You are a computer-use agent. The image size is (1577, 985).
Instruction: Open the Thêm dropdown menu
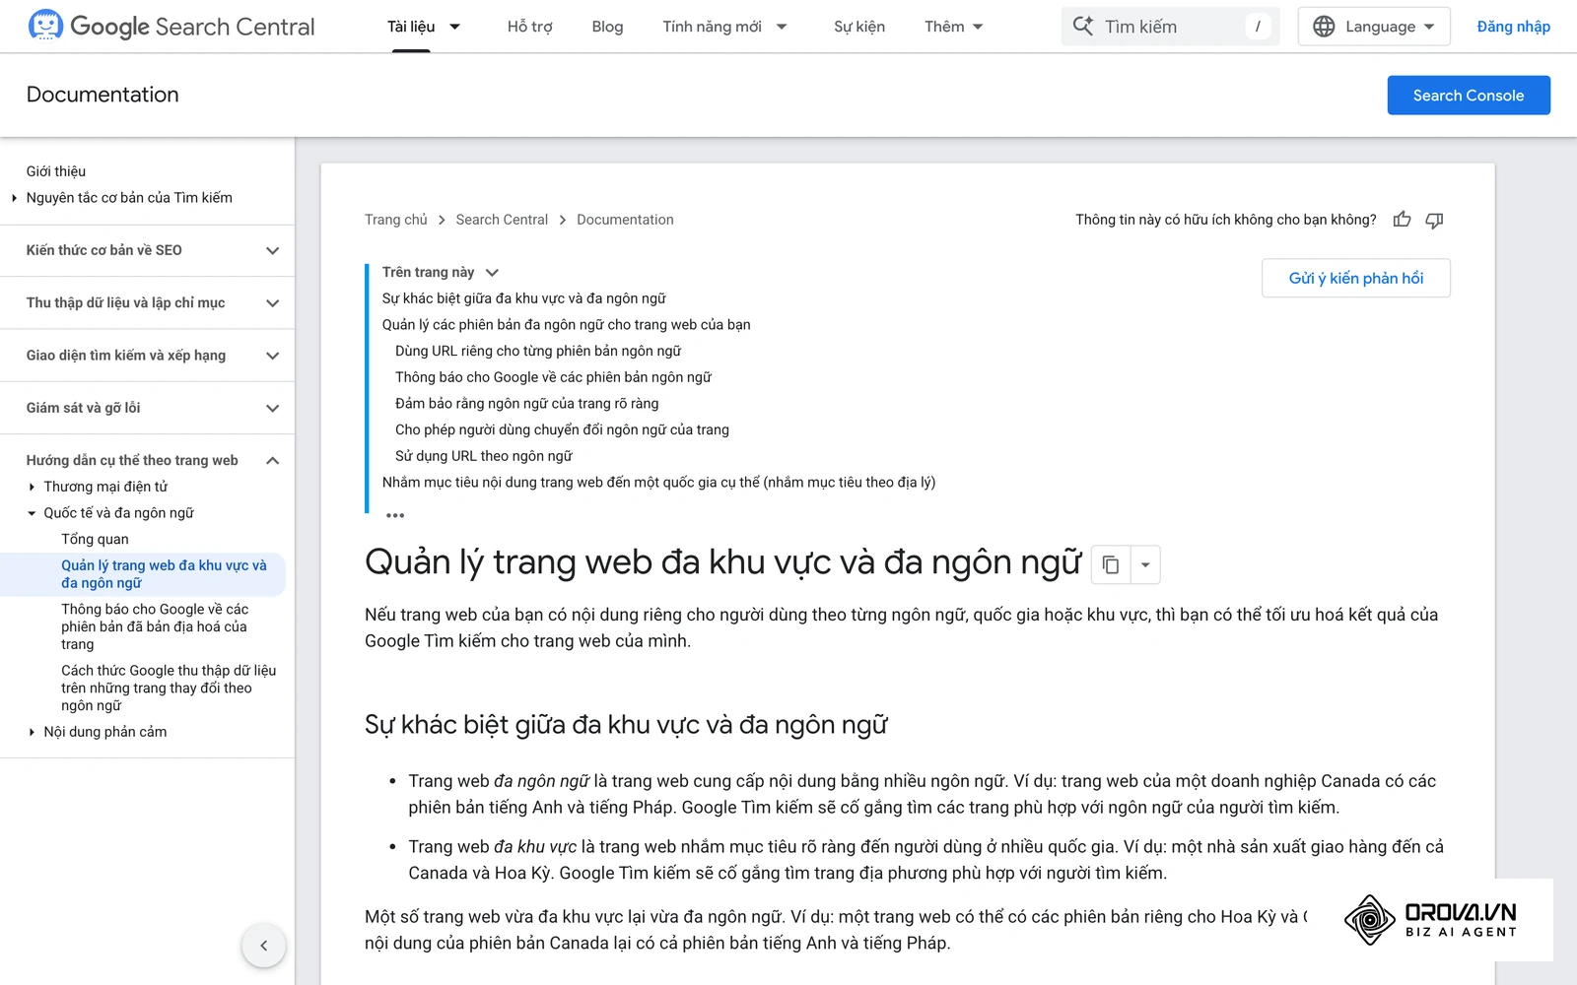953,27
